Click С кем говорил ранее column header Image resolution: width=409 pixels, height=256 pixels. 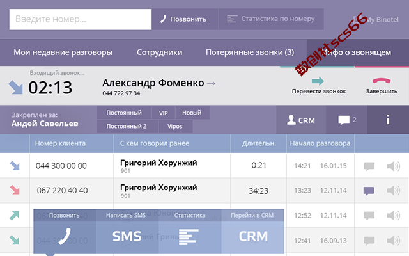pyautogui.click(x=155, y=143)
